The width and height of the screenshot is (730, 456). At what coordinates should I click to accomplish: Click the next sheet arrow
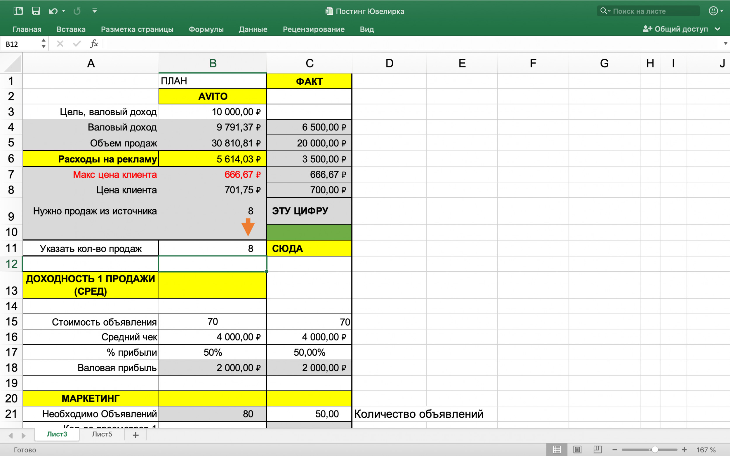[24, 435]
